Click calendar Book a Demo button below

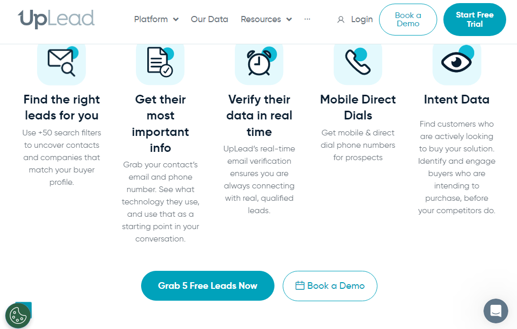click(330, 286)
